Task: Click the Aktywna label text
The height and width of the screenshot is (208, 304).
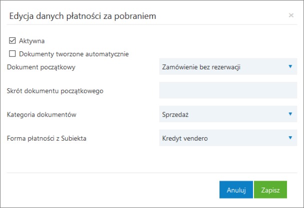Action: click(32, 40)
